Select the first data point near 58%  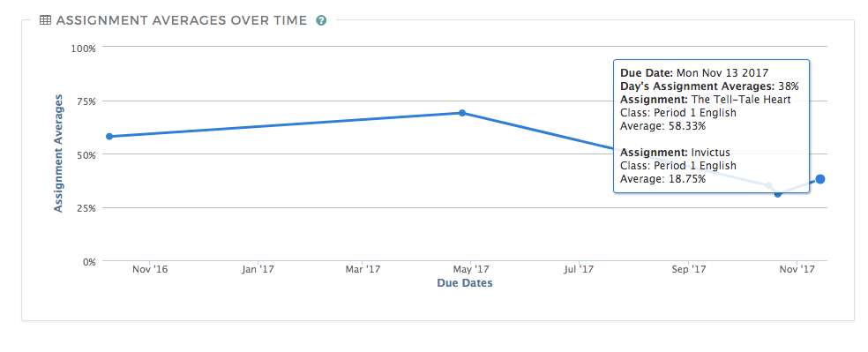(109, 136)
